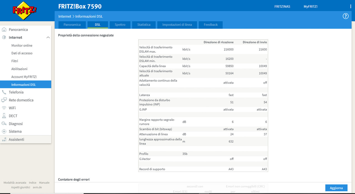355x194 pixels.
Task: Switch to Impostazioni di linea tab
Action: (177, 25)
